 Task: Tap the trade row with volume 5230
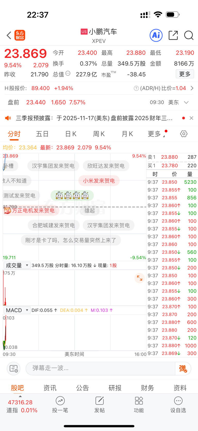tap(172, 182)
